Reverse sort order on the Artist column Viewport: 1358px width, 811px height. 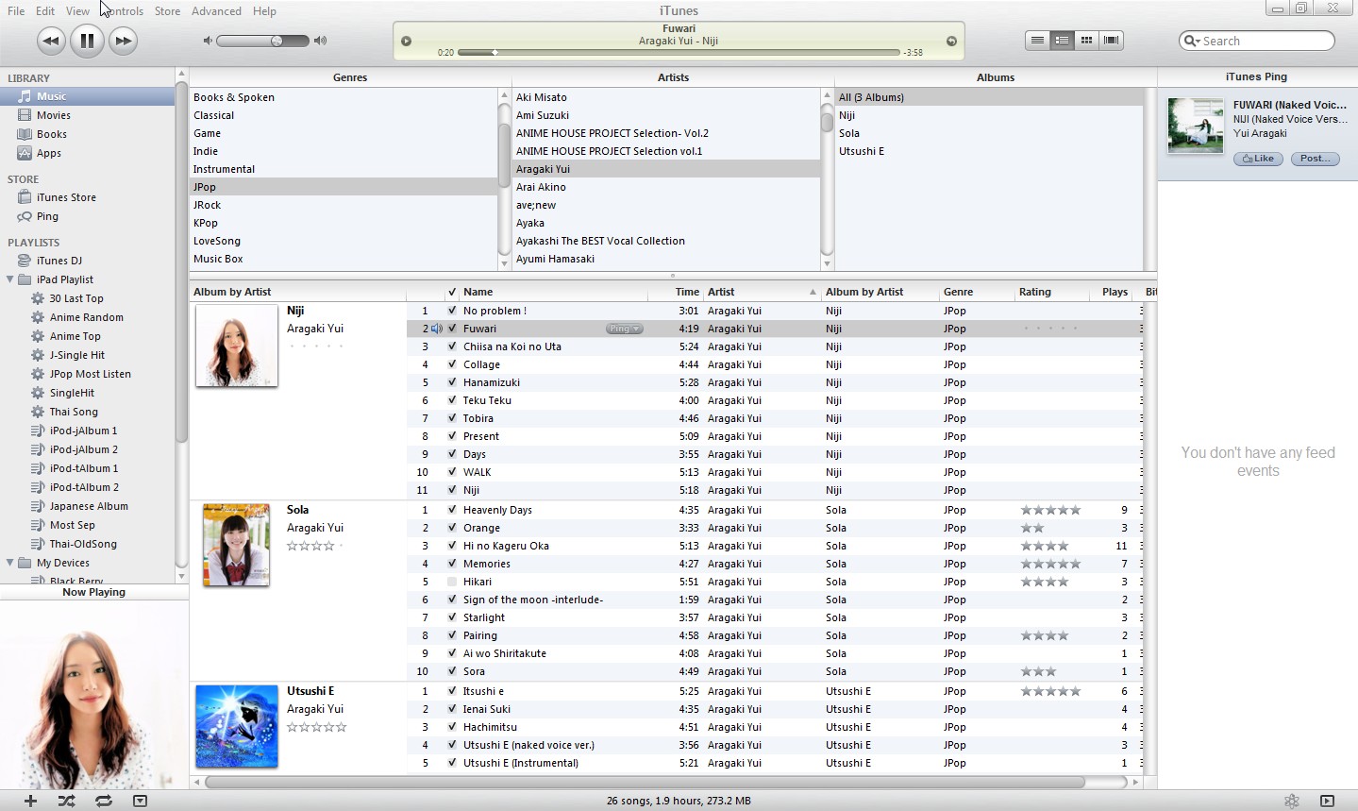point(762,292)
